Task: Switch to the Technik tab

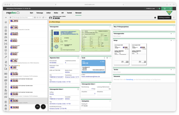Action: 69,13
